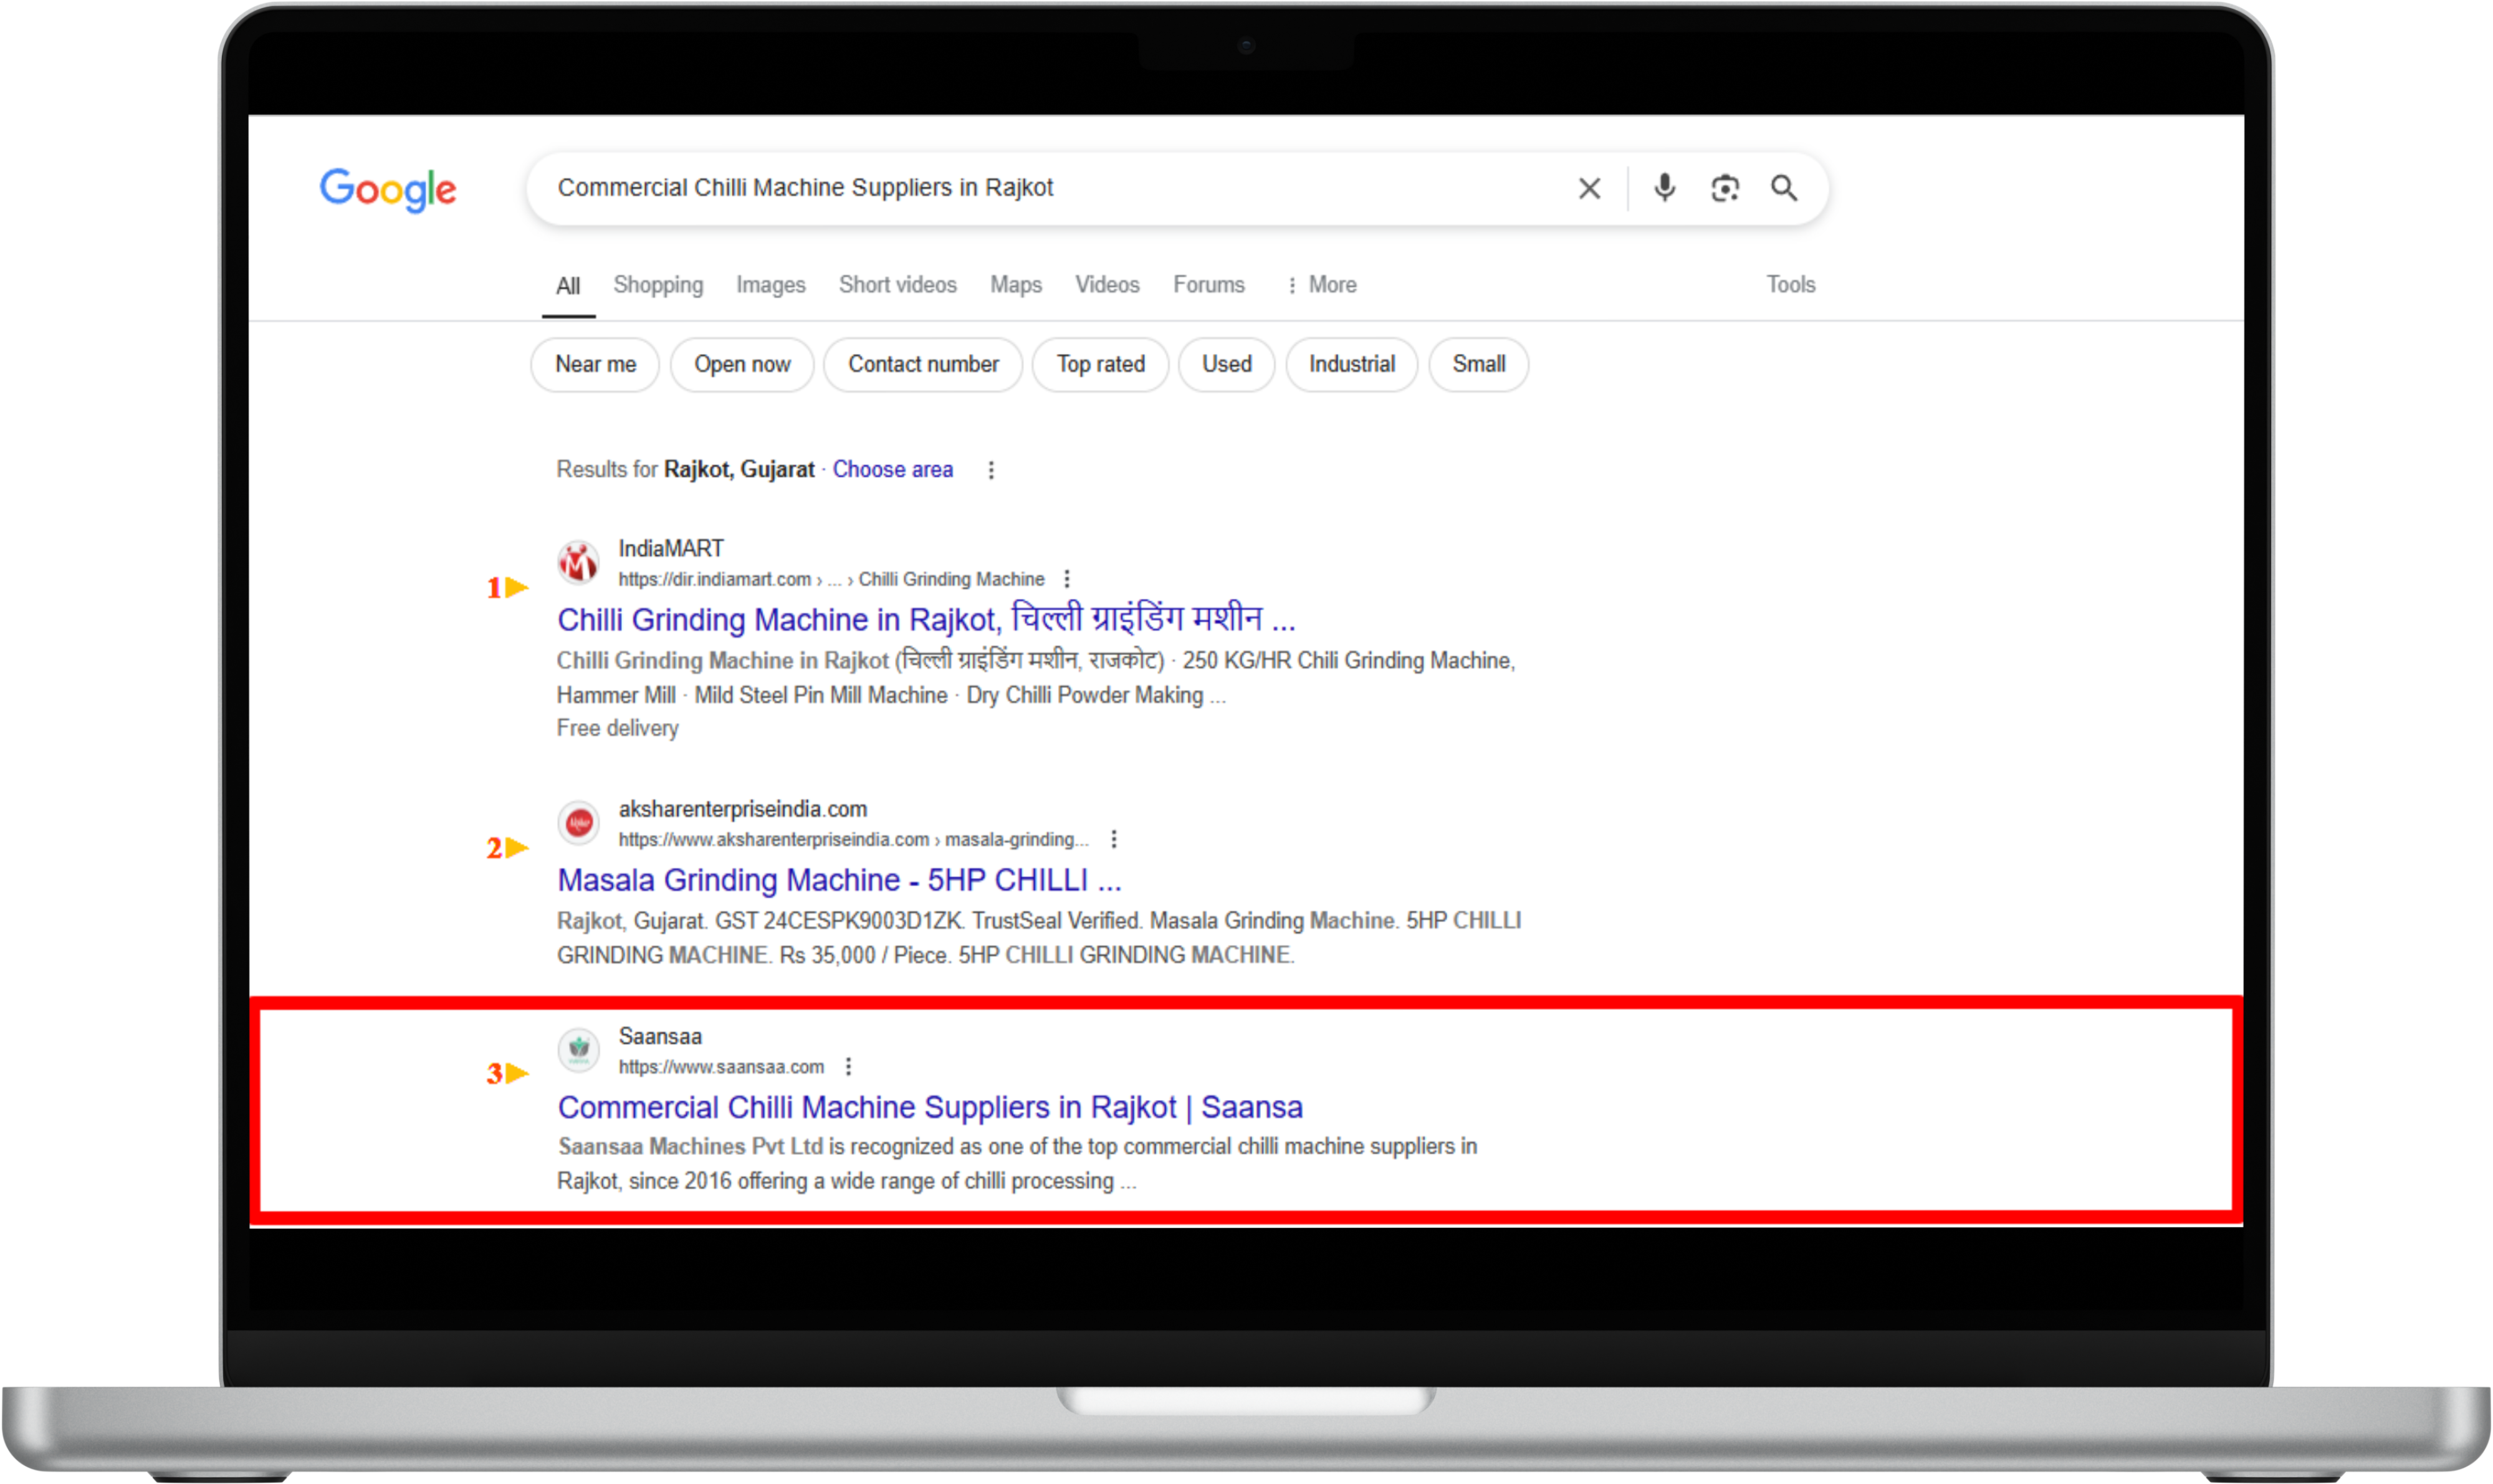Clear the search box with the X icon
Image resolution: width=2493 pixels, height=1484 pixels.
(1589, 188)
